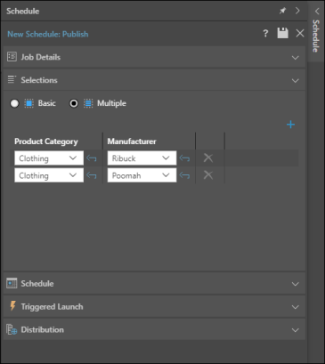Expand the Schedule section chevron
325x364 pixels.
(x=295, y=284)
